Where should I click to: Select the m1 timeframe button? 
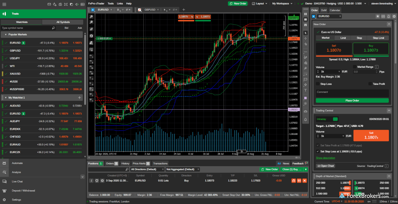[91, 56]
